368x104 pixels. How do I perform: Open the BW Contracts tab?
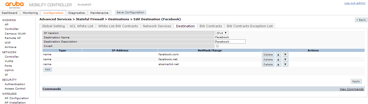[211, 26]
